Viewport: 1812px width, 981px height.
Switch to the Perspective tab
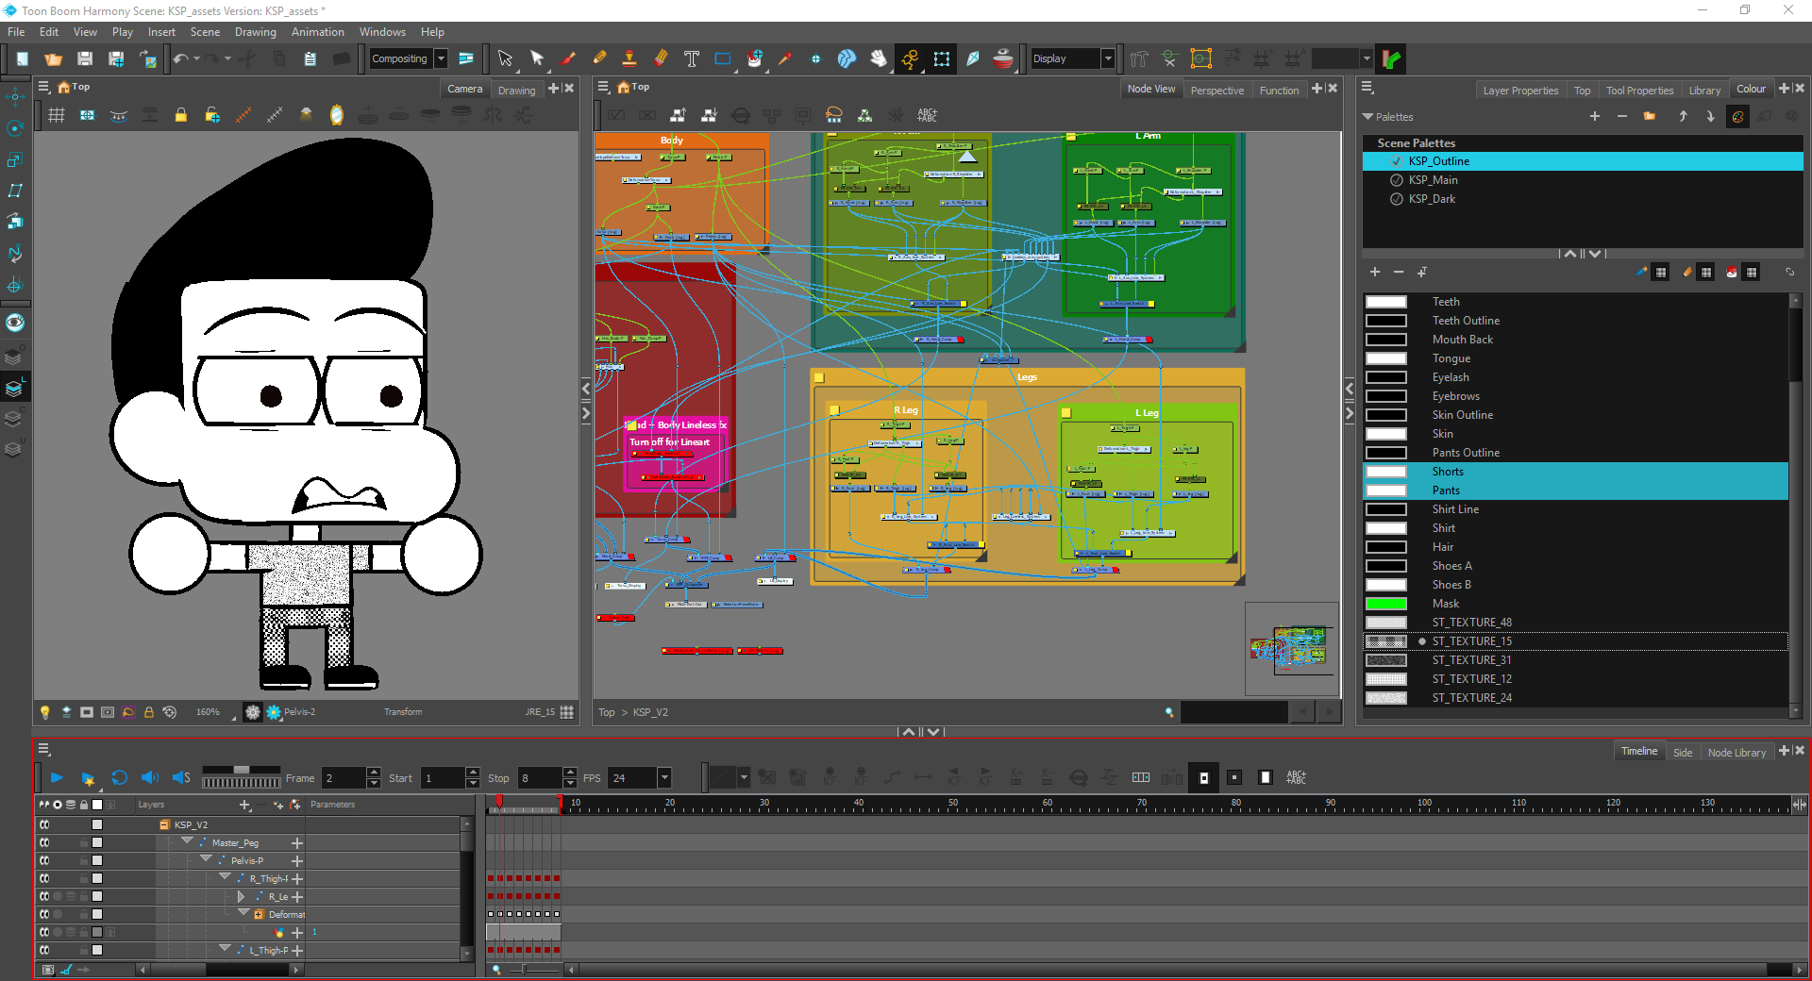(x=1217, y=91)
